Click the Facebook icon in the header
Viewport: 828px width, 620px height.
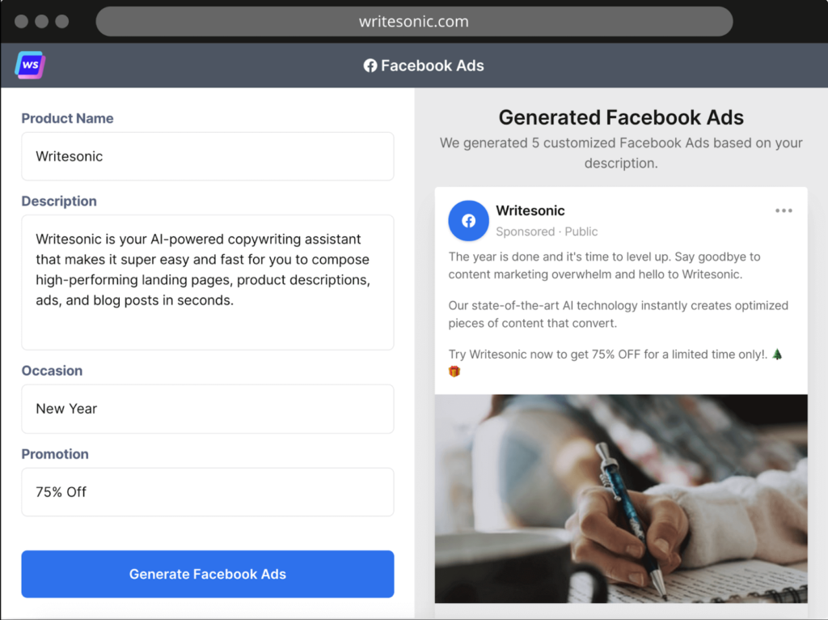370,66
